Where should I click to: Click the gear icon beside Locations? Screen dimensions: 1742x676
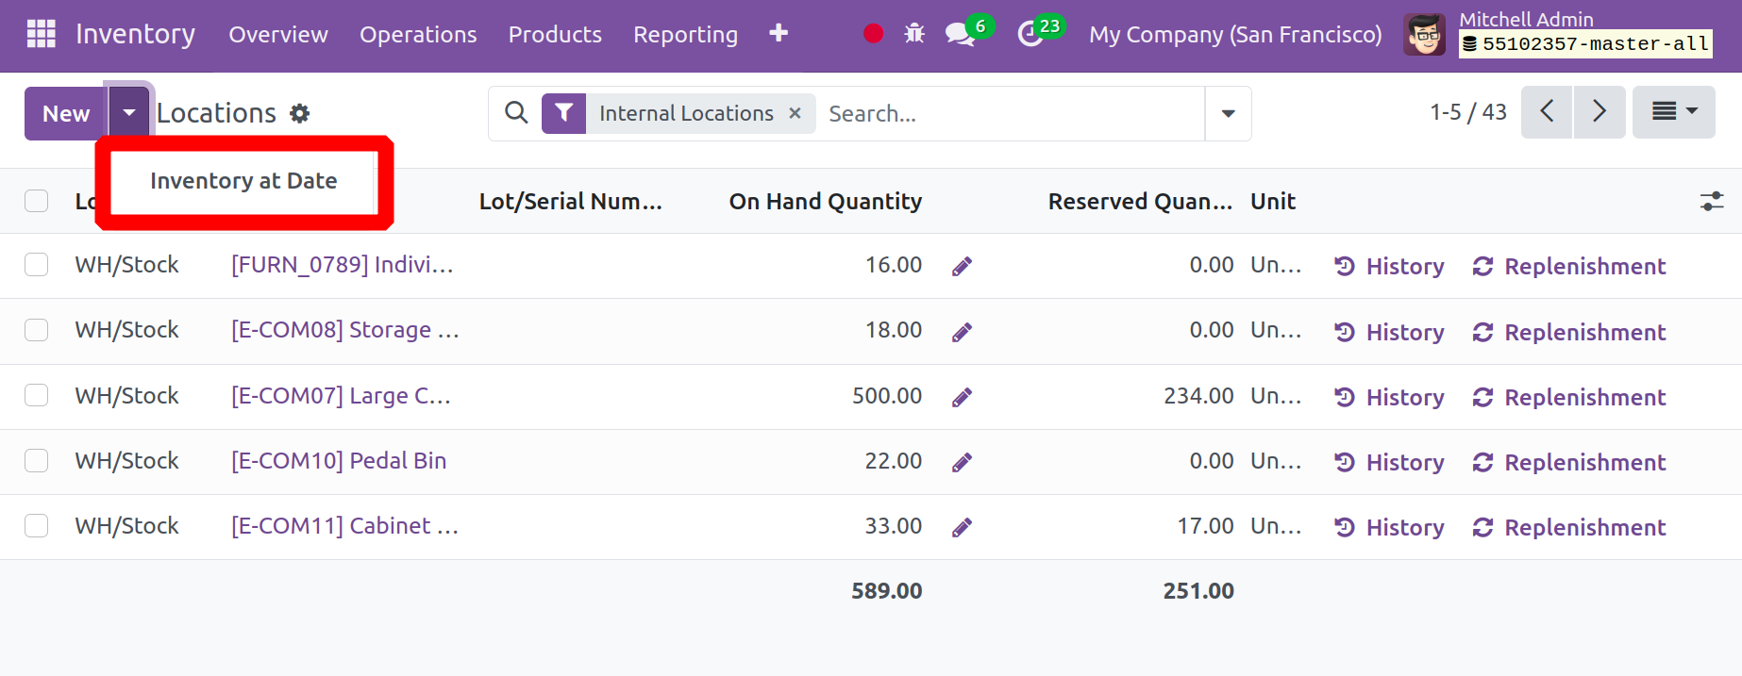click(299, 114)
